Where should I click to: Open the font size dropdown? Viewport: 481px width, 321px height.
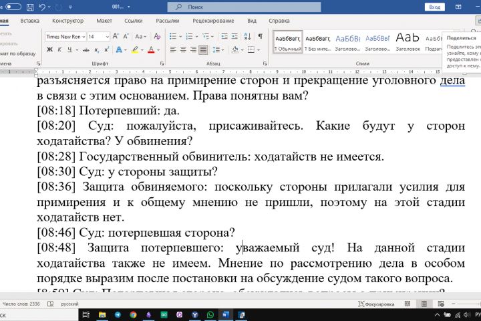click(108, 36)
